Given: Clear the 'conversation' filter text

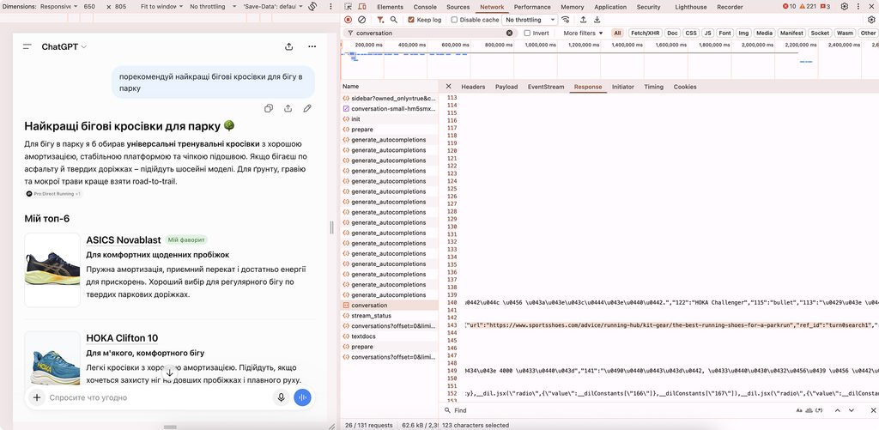Looking at the screenshot, I should [509, 33].
